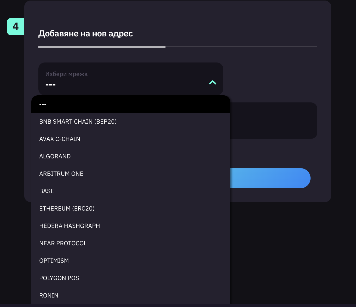The width and height of the screenshot is (356, 307).
Task: Choose ETHEREUM (ERC20) from the dropdown
Action: pyautogui.click(x=67, y=209)
